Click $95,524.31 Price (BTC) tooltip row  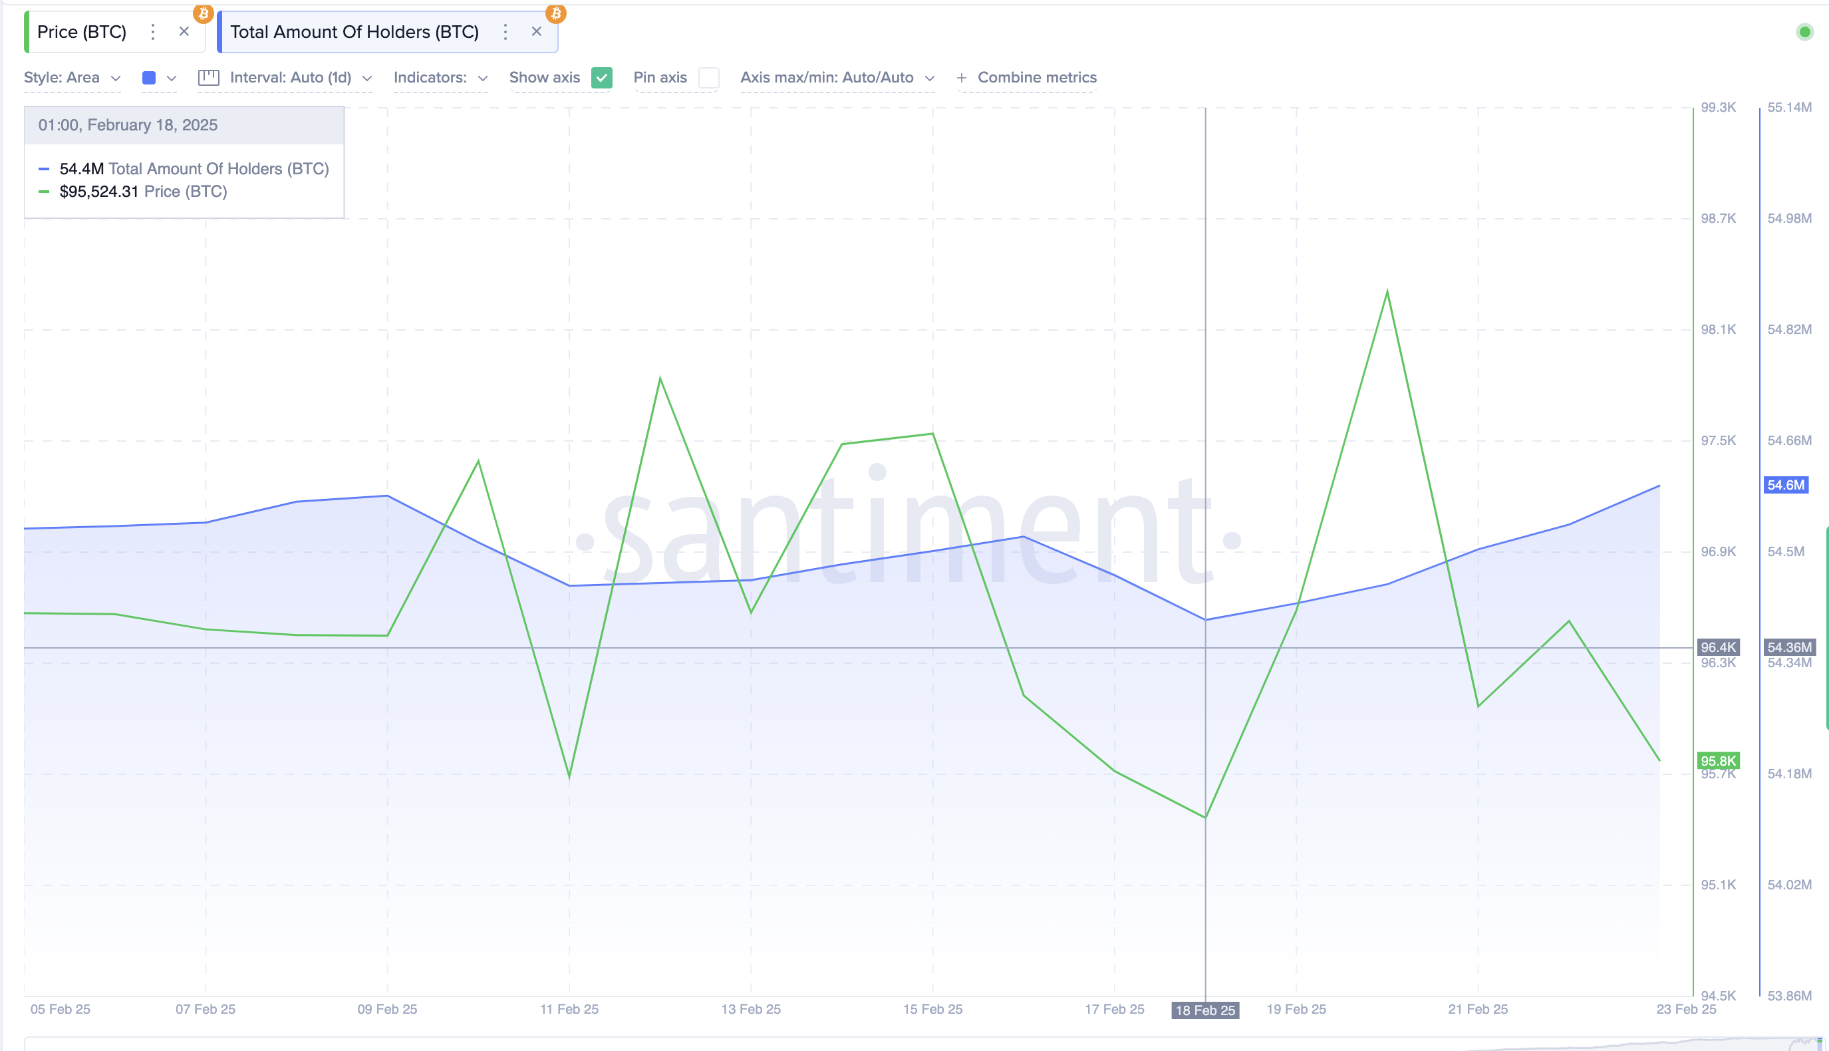[133, 192]
